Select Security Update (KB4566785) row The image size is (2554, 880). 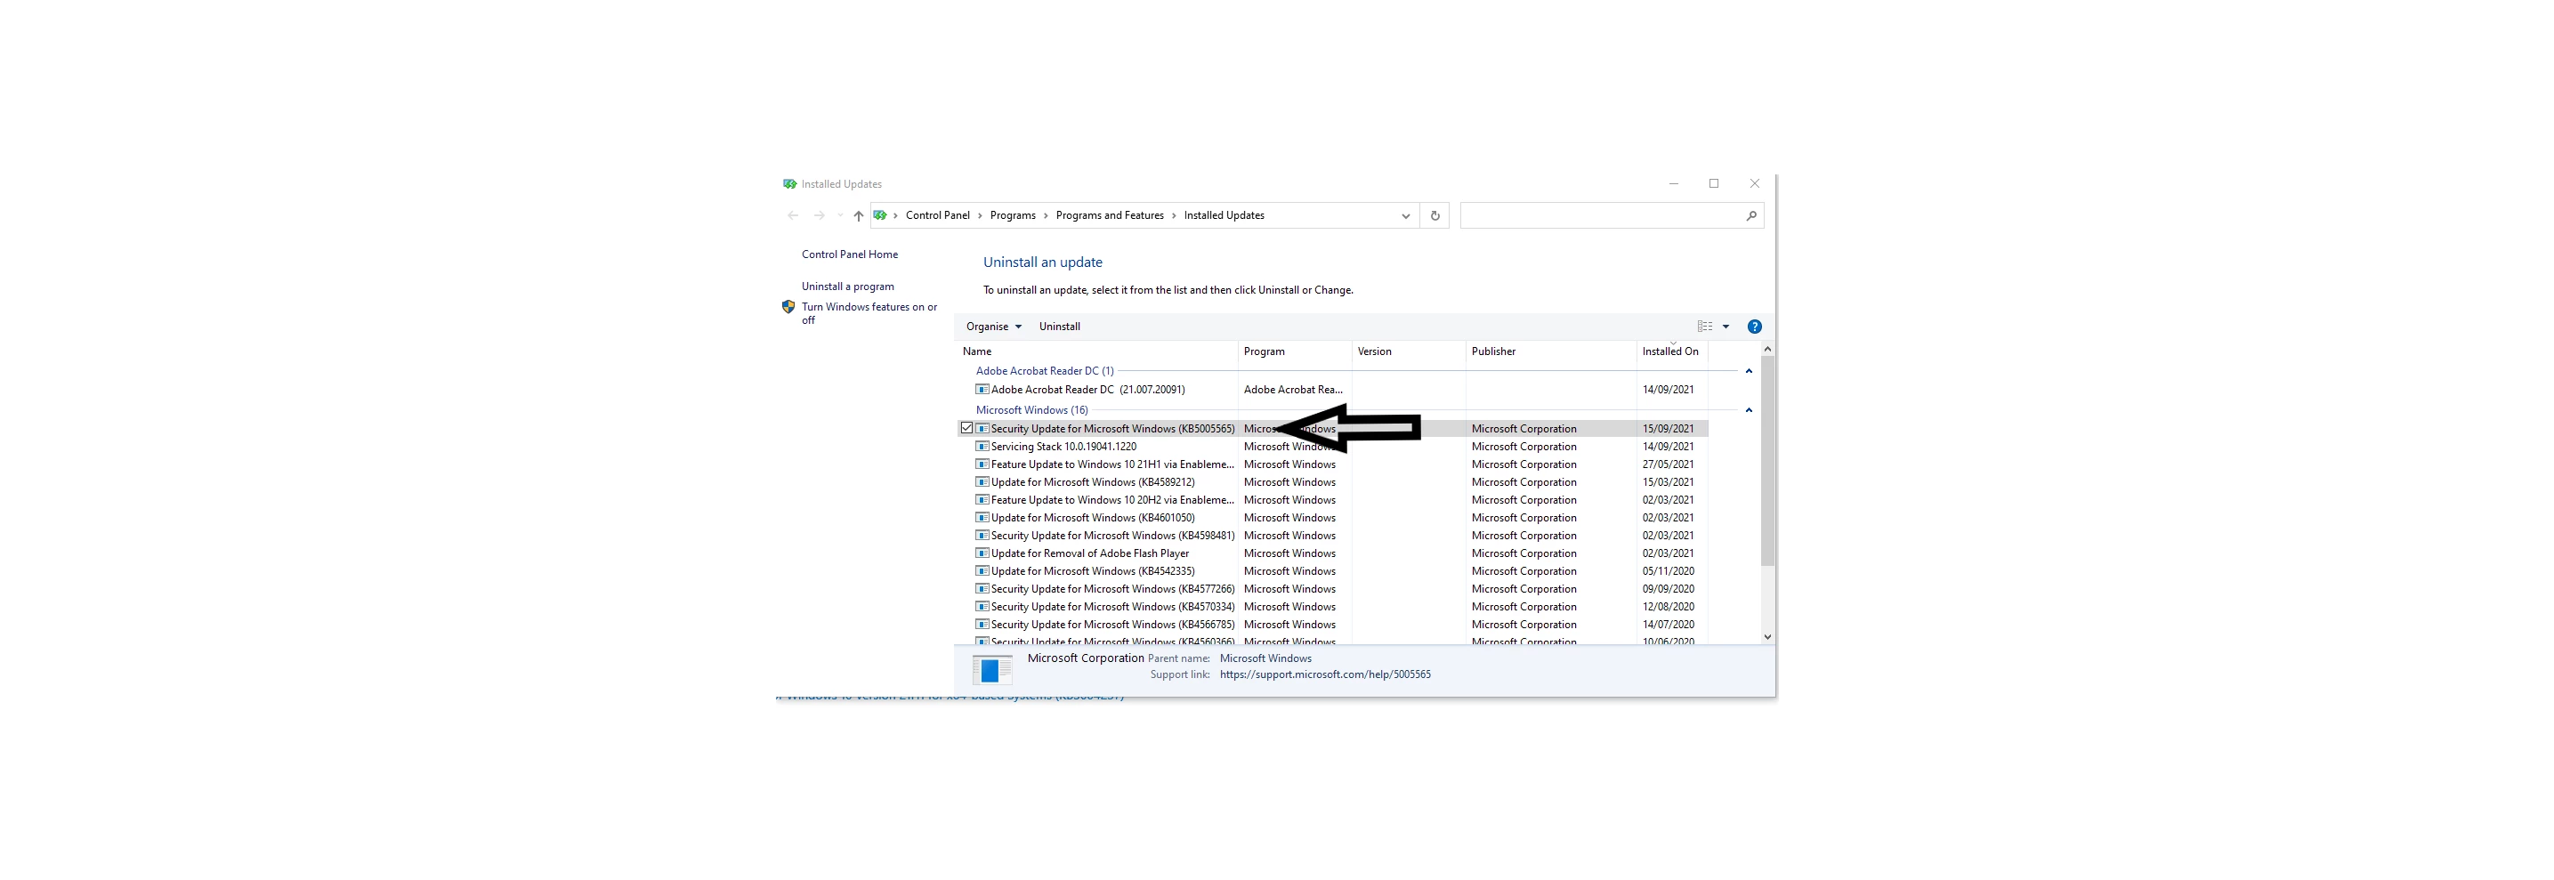(1332, 626)
